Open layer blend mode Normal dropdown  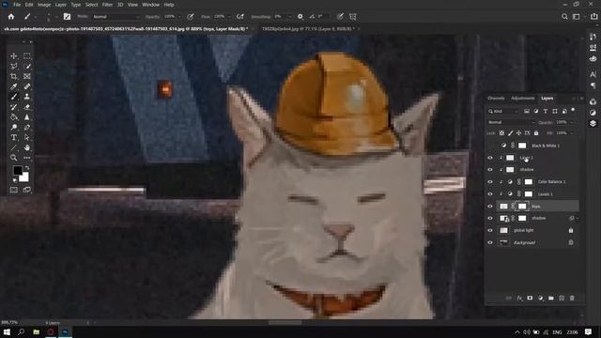[511, 122]
